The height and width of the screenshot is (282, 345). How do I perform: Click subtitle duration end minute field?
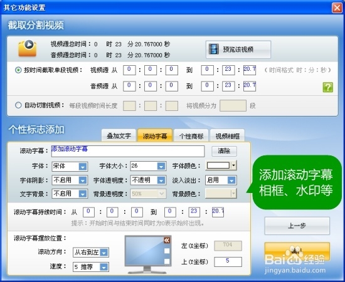point(194,212)
